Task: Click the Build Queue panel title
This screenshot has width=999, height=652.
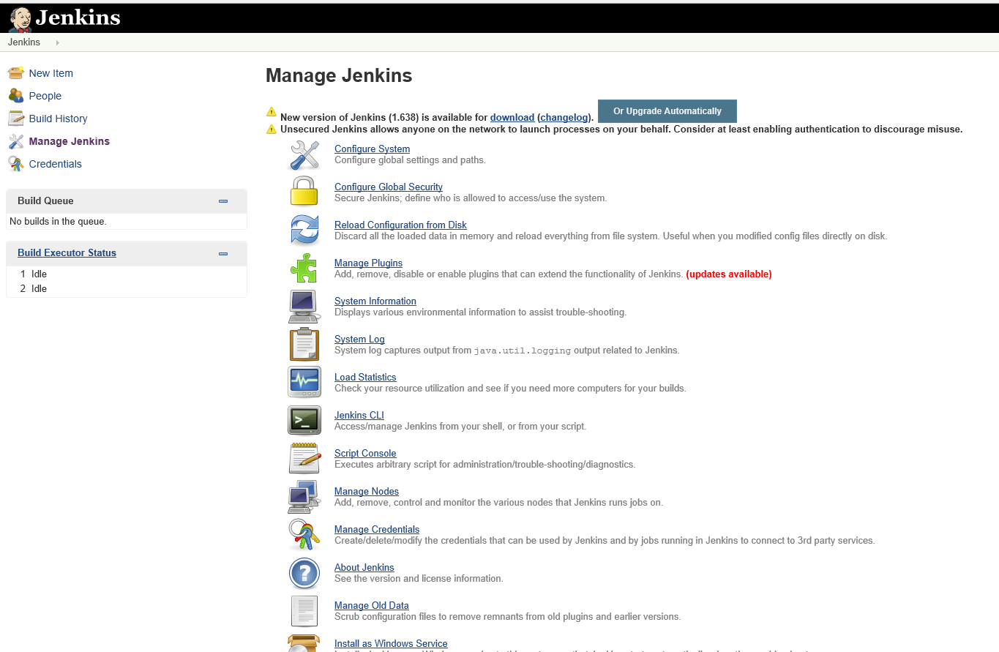Action: [x=45, y=201]
